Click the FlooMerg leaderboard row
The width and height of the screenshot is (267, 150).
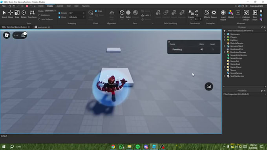click(x=194, y=49)
